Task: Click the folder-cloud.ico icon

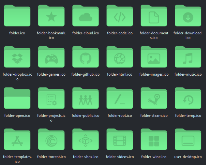Action: point(85,17)
